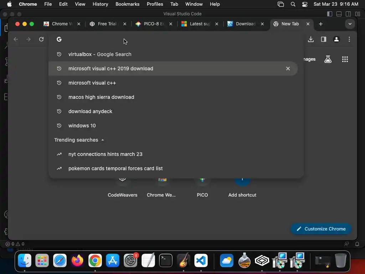Image resolution: width=365 pixels, height=274 pixels.
Task: Select 'virtualbox - Google Search' suggestion
Action: [x=173, y=54]
